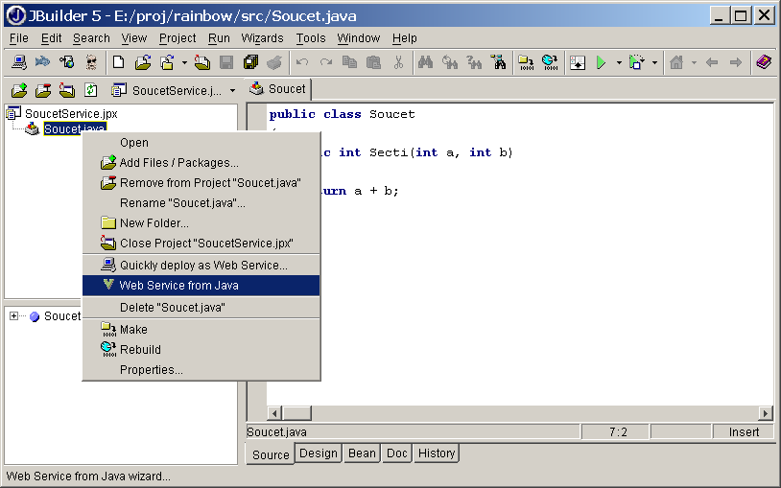781x488 pixels.
Task: Switch to the History tab
Action: point(437,453)
